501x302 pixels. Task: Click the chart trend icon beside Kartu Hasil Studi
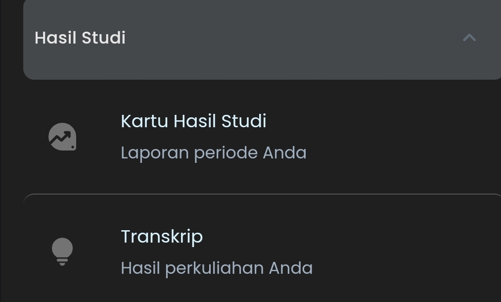pos(62,137)
